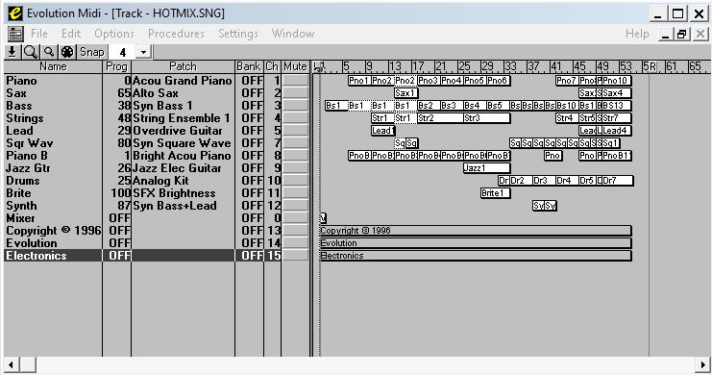
Task: Select the Jazz1 clip in the timeline
Action: click(x=486, y=168)
